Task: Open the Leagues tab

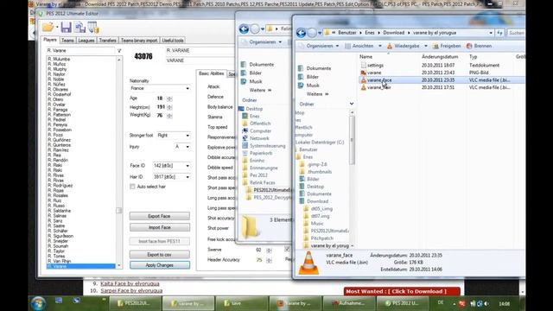Action: [x=86, y=41]
